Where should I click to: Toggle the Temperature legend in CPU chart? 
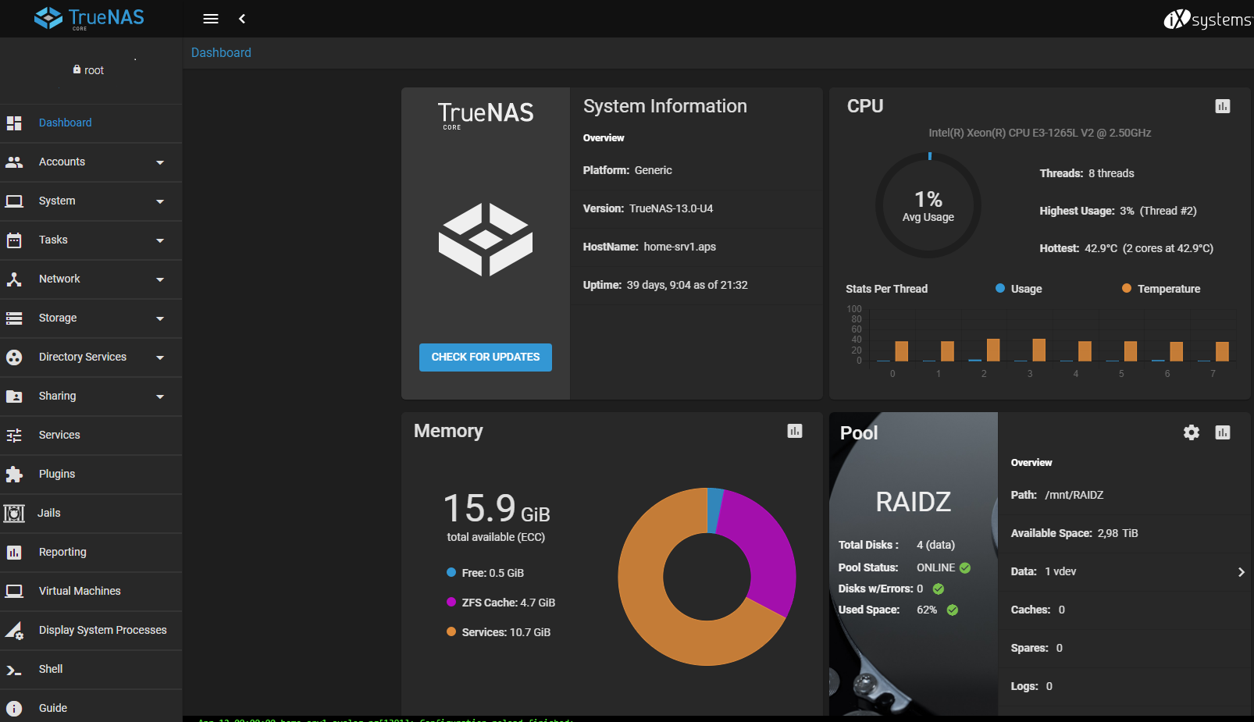tap(1161, 289)
